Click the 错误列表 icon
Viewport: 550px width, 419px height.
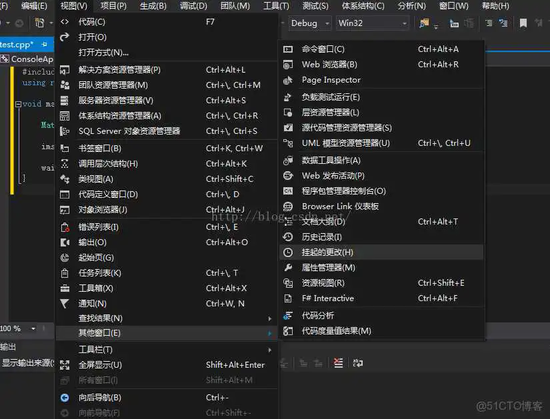click(x=65, y=227)
